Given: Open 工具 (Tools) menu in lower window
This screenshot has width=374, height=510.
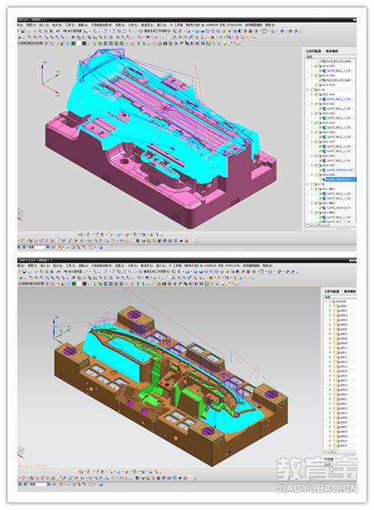Looking at the screenshot, I should 69,265.
